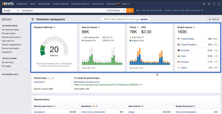Viewport: 222px width, 114px height.
Task: Open Search suggestions in sidebar
Action: point(11,45)
